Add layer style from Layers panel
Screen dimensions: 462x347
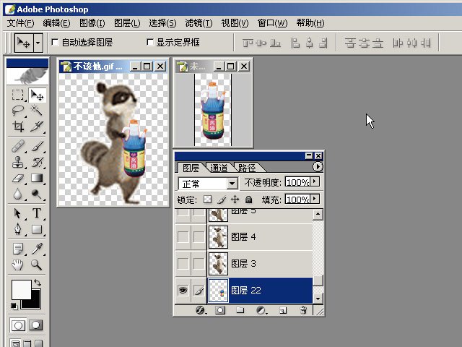coord(201,310)
